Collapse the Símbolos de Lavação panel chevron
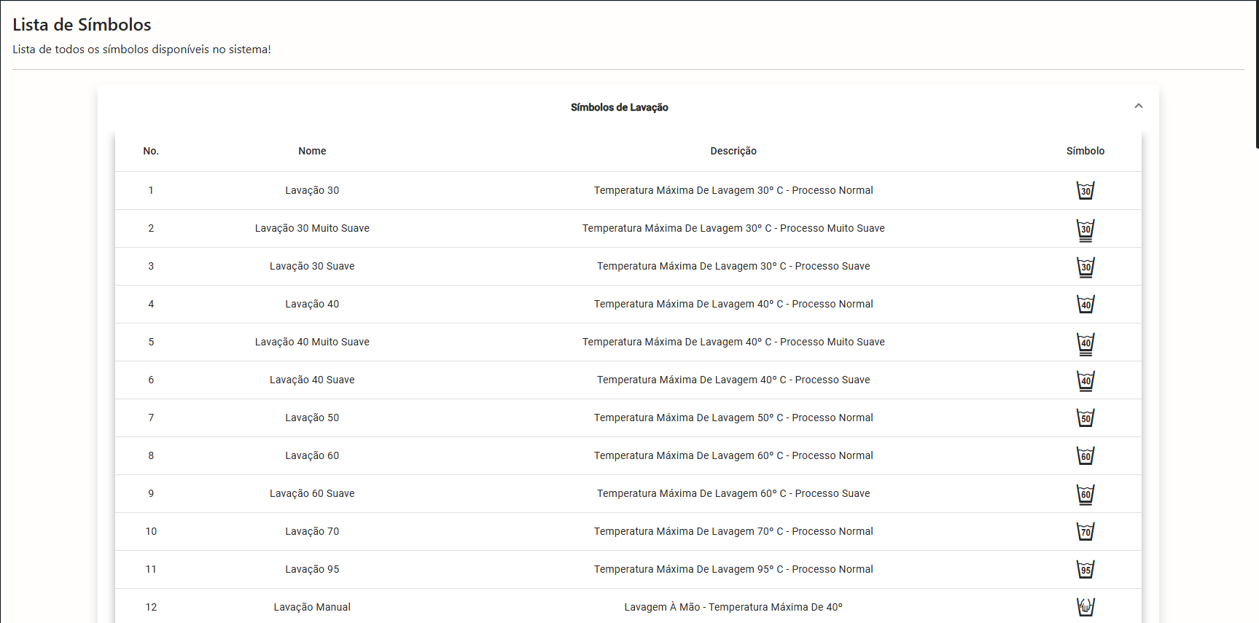Screen dimensions: 1259x623 pos(1138,106)
